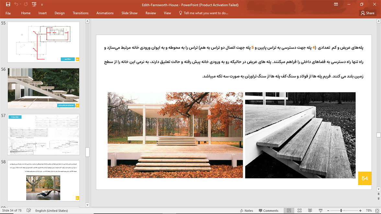Toggle the Comments pane

coord(269,210)
